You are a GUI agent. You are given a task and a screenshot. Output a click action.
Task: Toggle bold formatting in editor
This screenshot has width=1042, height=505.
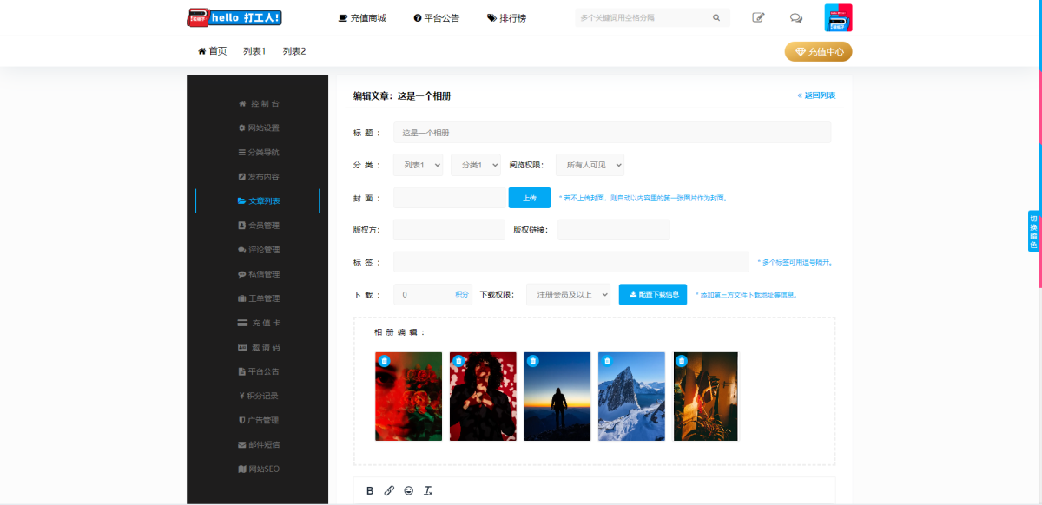coord(370,491)
